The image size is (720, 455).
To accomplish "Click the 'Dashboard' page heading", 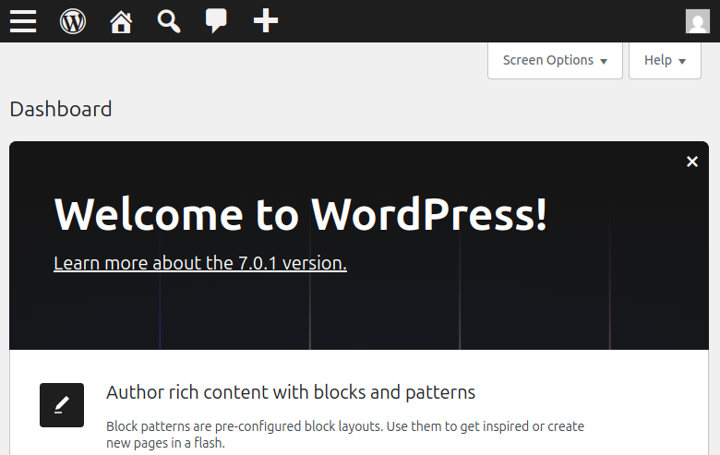I will tap(61, 109).
